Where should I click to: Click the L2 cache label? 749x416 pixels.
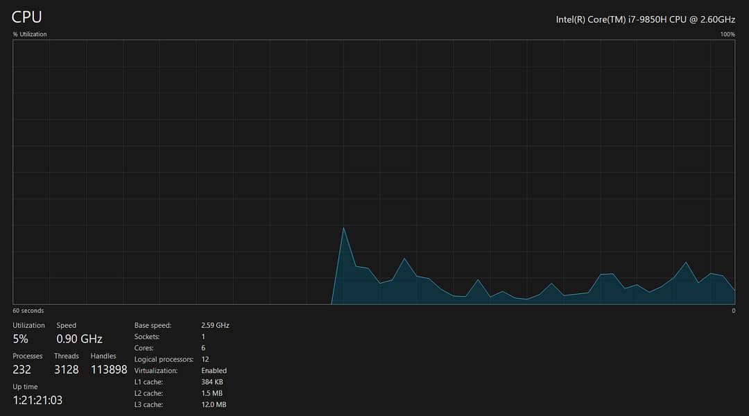pos(148,393)
